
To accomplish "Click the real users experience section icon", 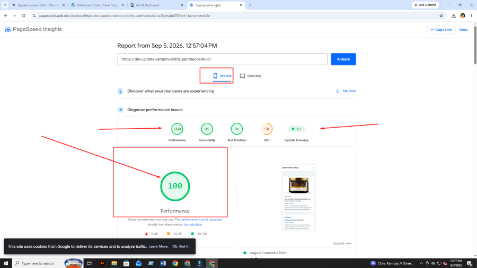I will (120, 91).
